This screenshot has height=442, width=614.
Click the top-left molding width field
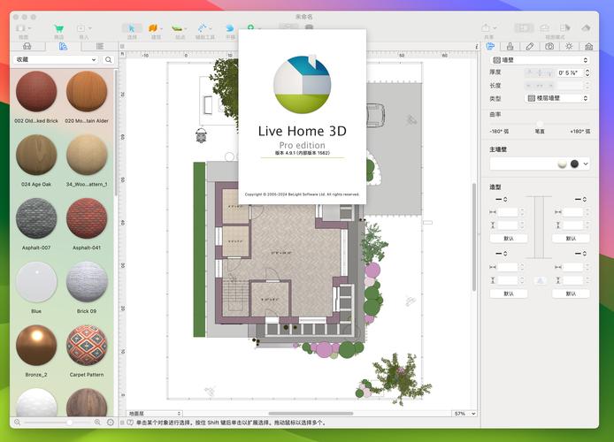pyautogui.click(x=508, y=212)
